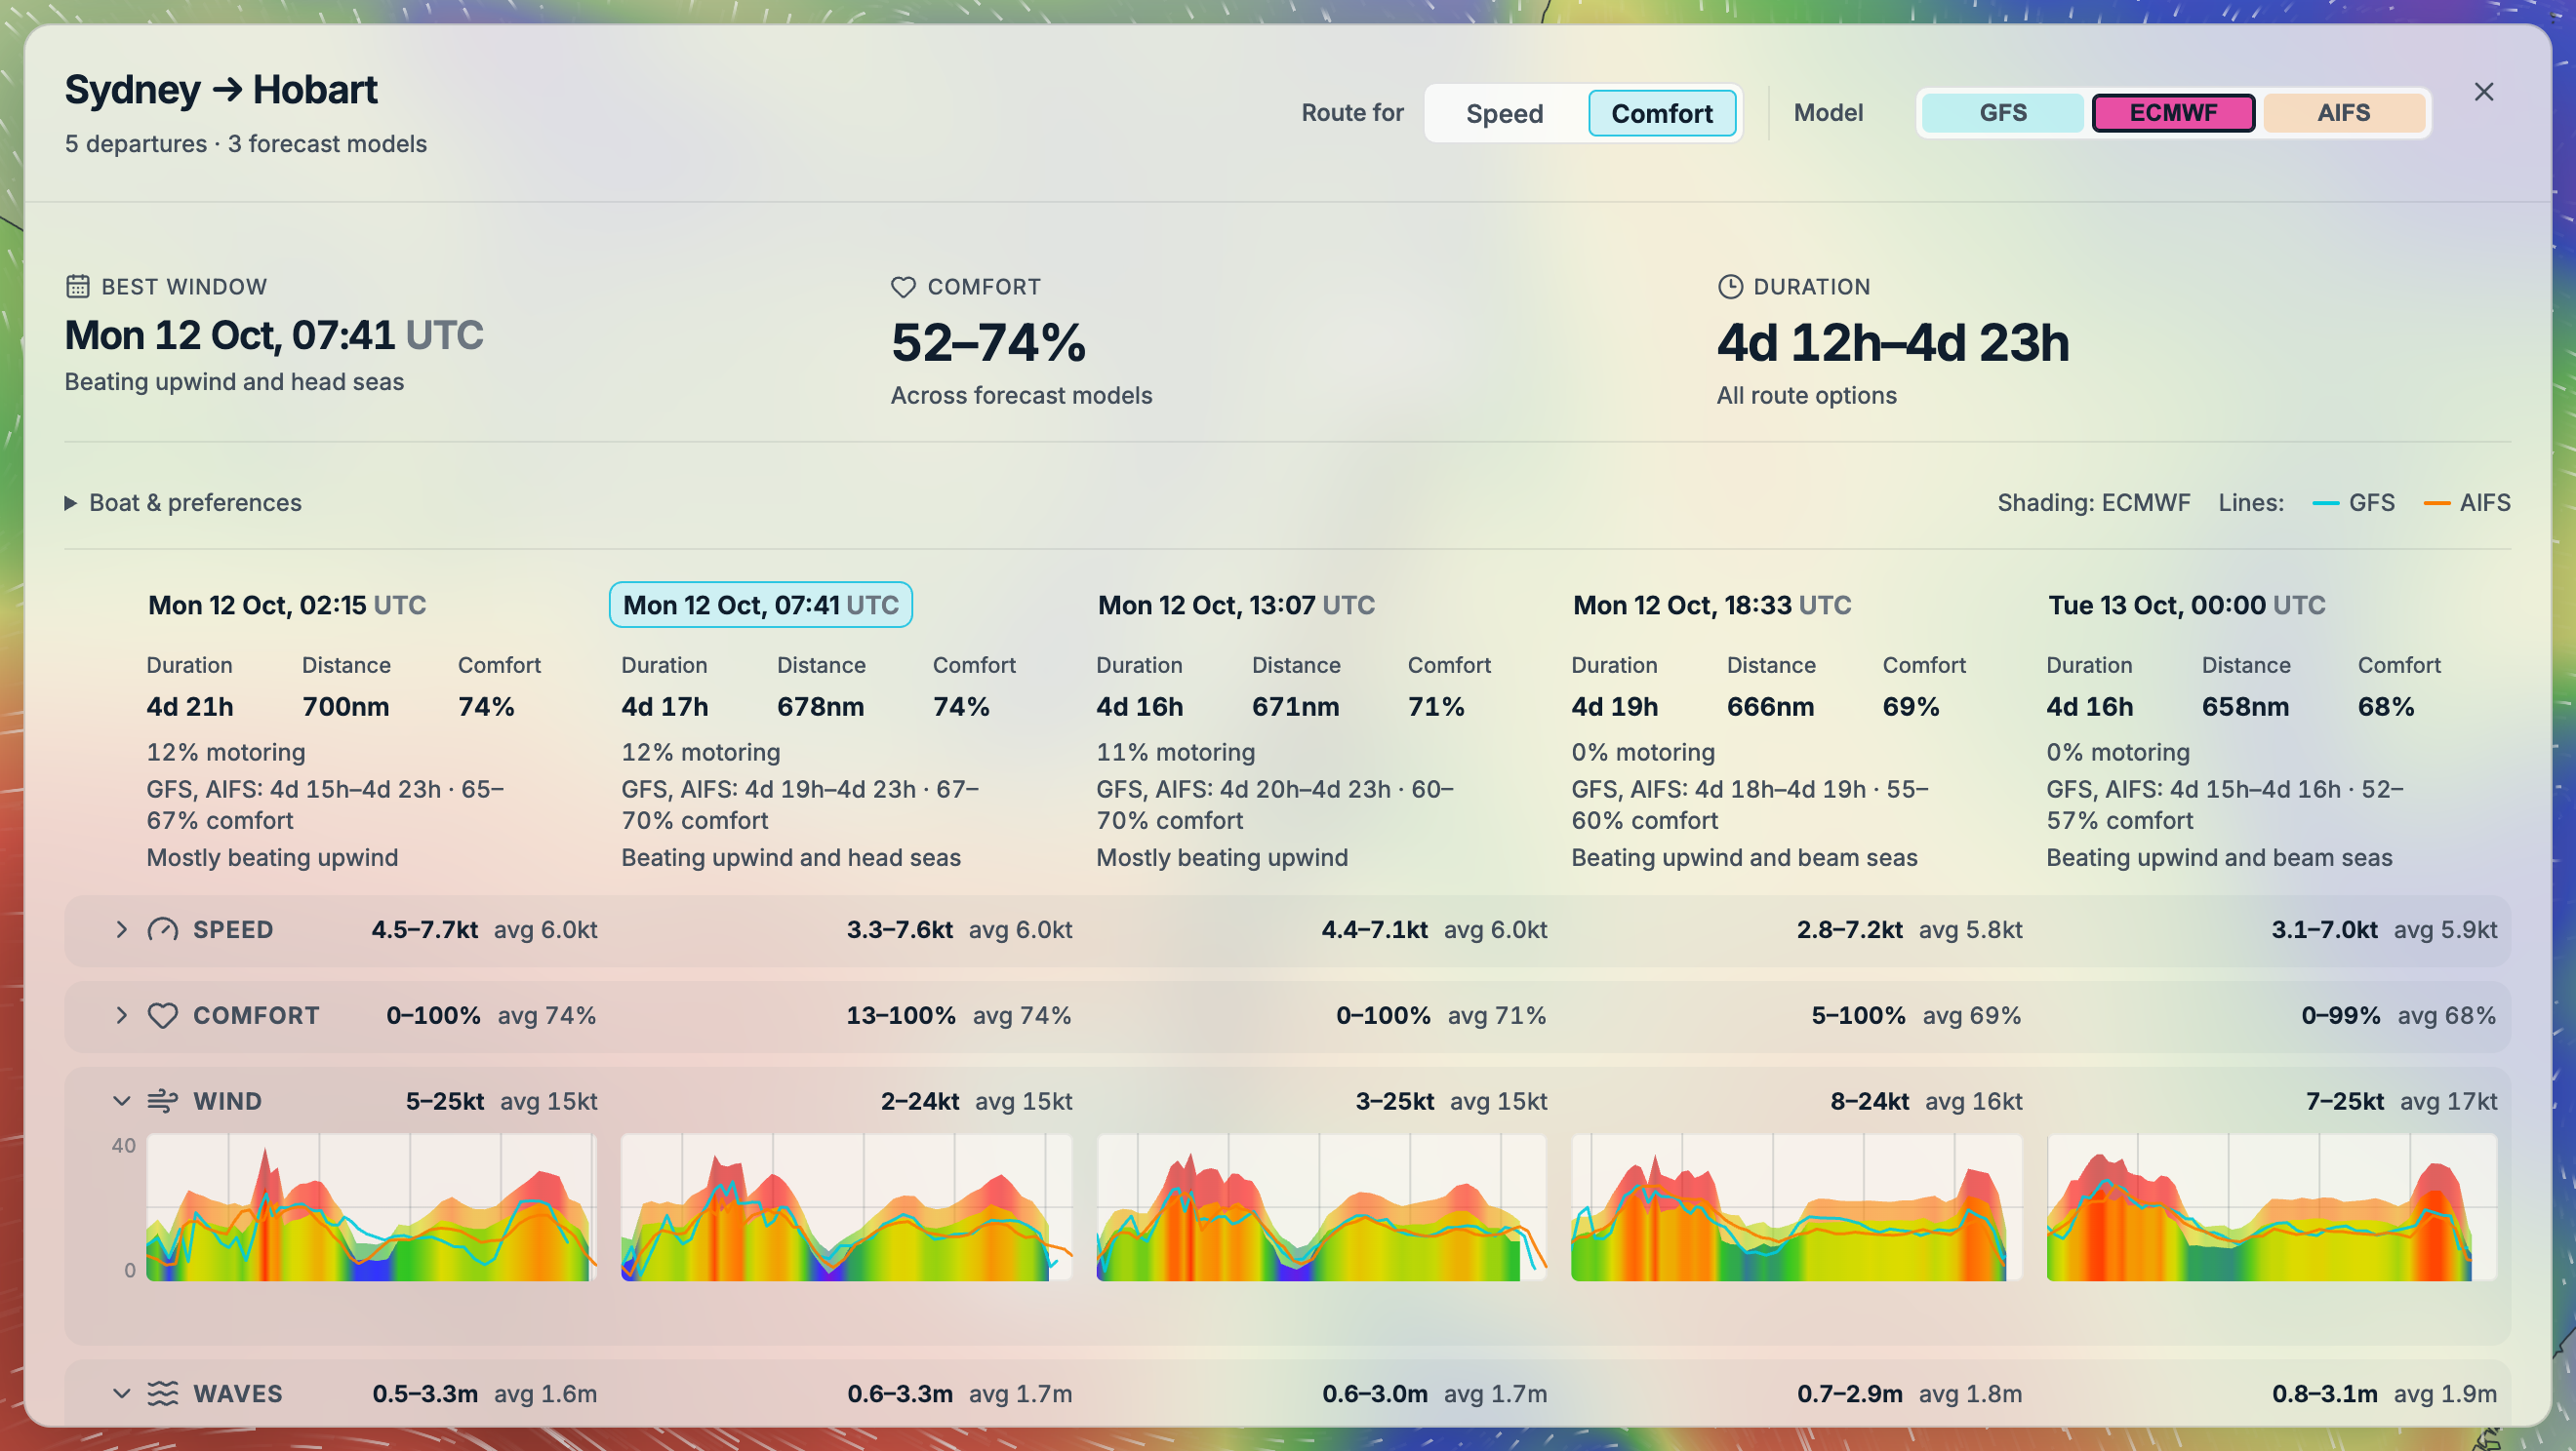Click 'Sydney → Hobart' title
Screen dimensions: 2576x1451
pos(221,90)
